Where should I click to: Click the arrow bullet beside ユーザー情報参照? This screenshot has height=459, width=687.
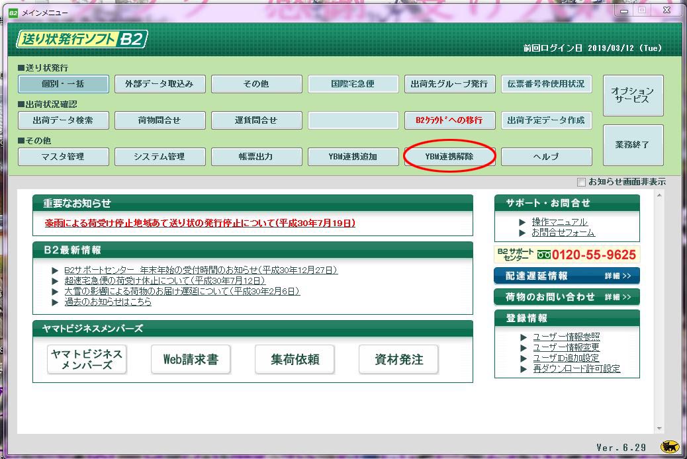tap(524, 337)
